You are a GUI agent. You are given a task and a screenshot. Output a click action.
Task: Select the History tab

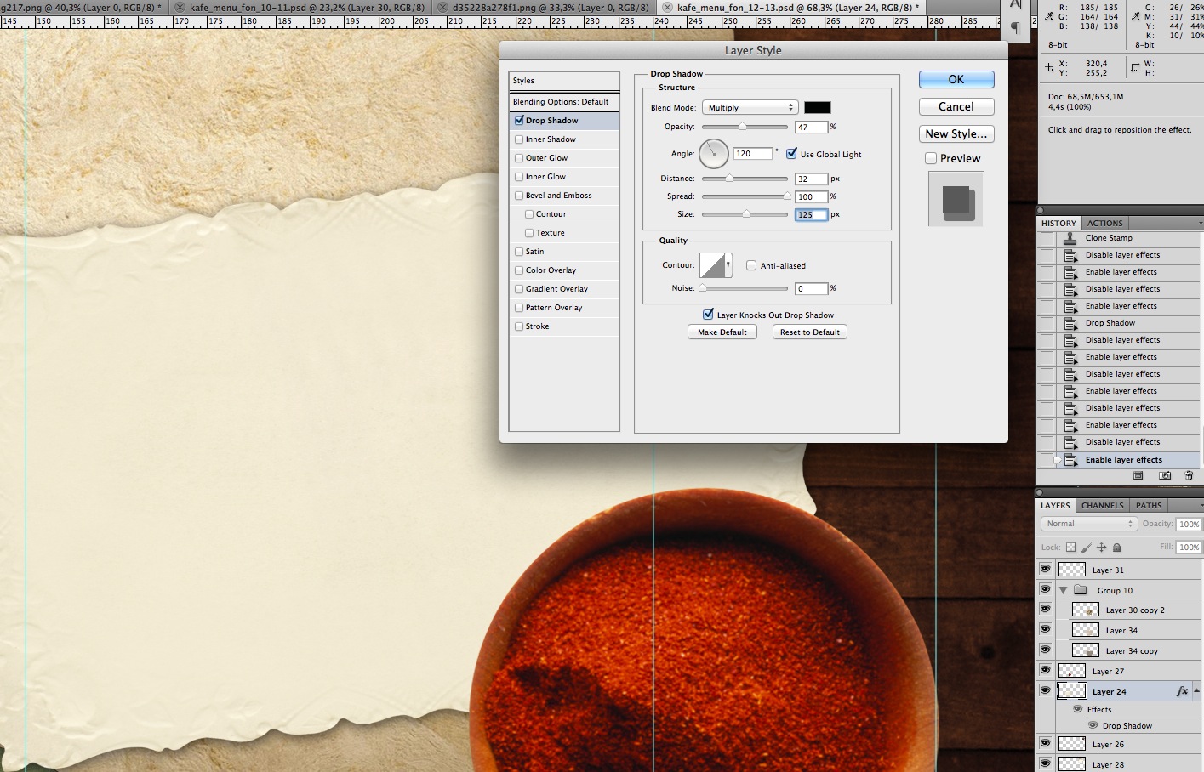1058,223
